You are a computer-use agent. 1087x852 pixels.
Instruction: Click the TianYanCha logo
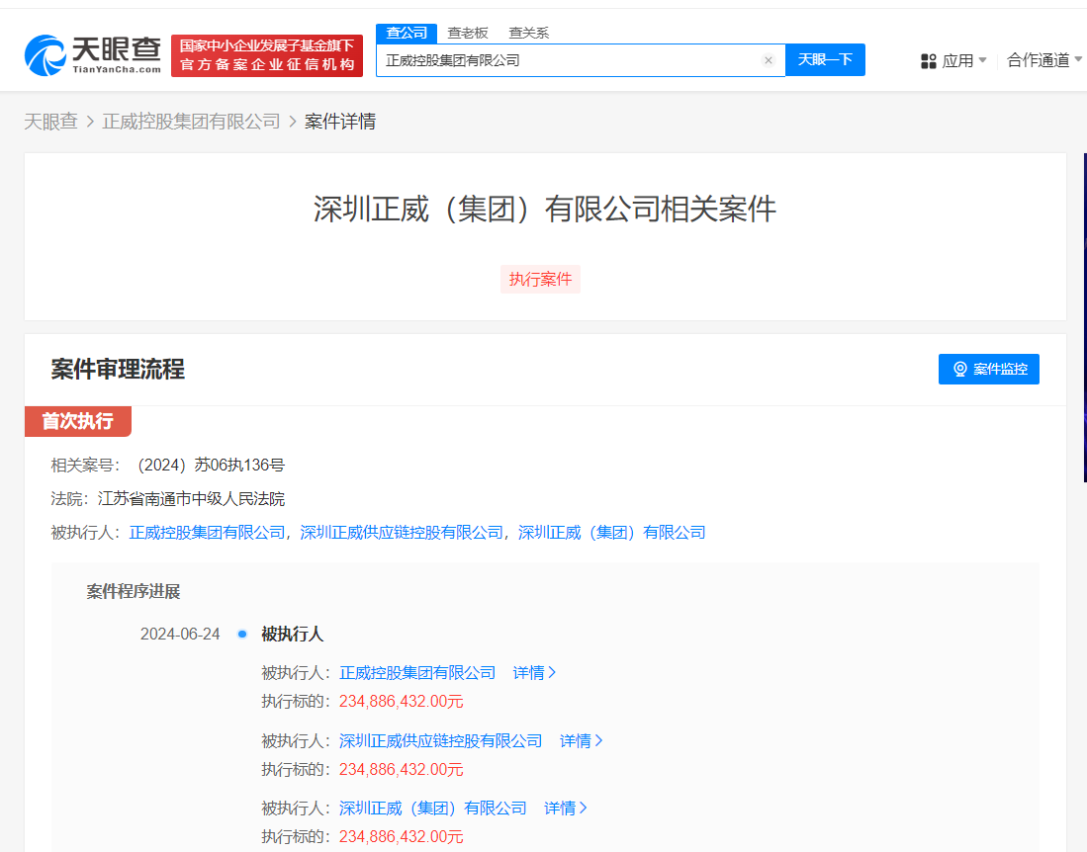coord(93,55)
